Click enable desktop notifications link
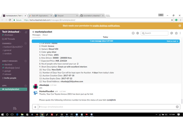183x130 pixels. point(106,26)
